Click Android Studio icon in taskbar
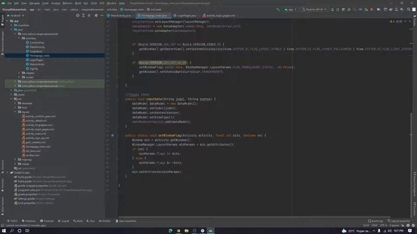Viewport: 417px width, 234px height. coord(210,231)
